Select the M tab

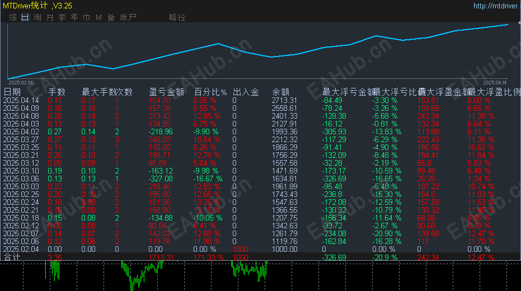pyautogui.click(x=98, y=17)
